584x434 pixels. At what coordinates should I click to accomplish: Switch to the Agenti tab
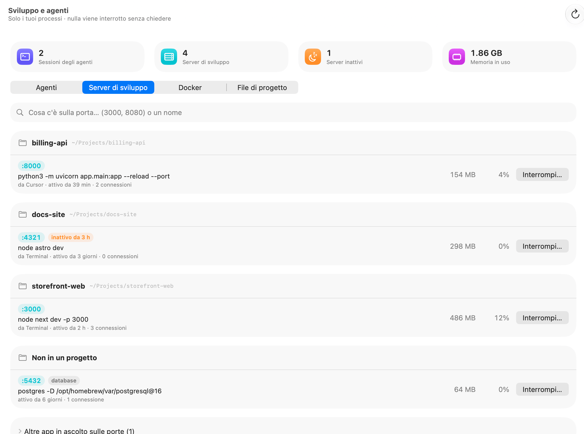46,87
